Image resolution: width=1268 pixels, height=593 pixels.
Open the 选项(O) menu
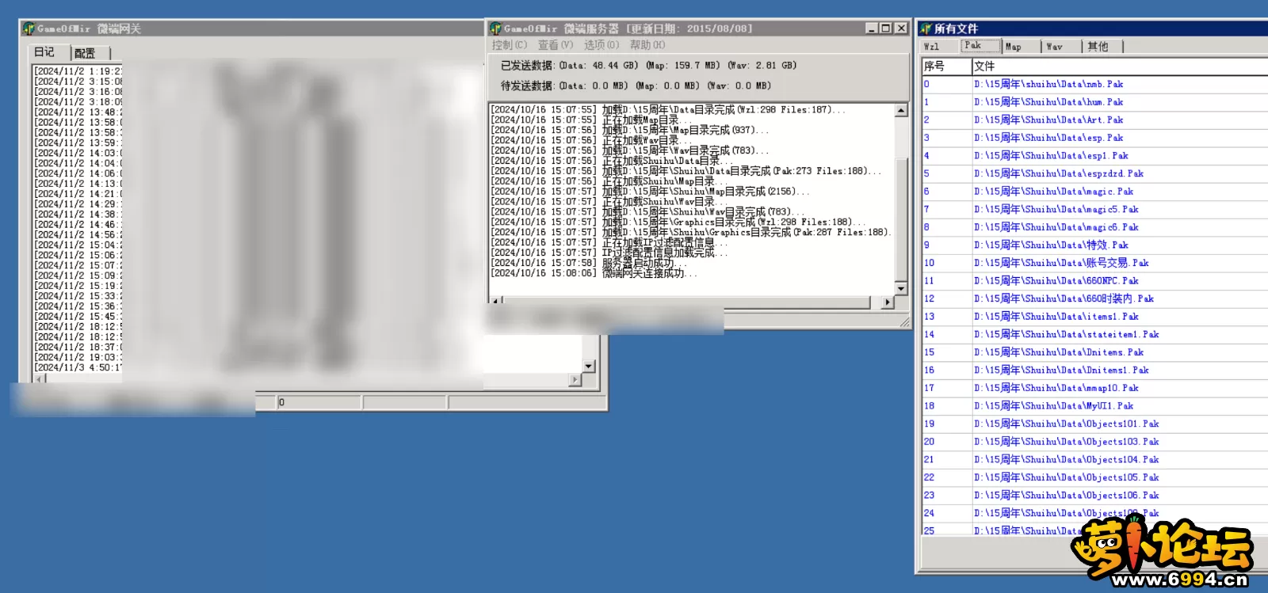(x=602, y=45)
